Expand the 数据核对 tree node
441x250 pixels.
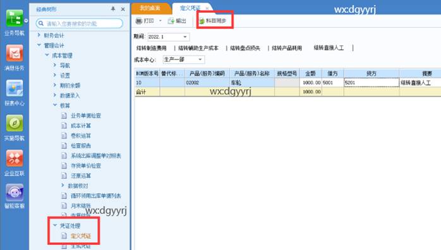[x=63, y=186]
